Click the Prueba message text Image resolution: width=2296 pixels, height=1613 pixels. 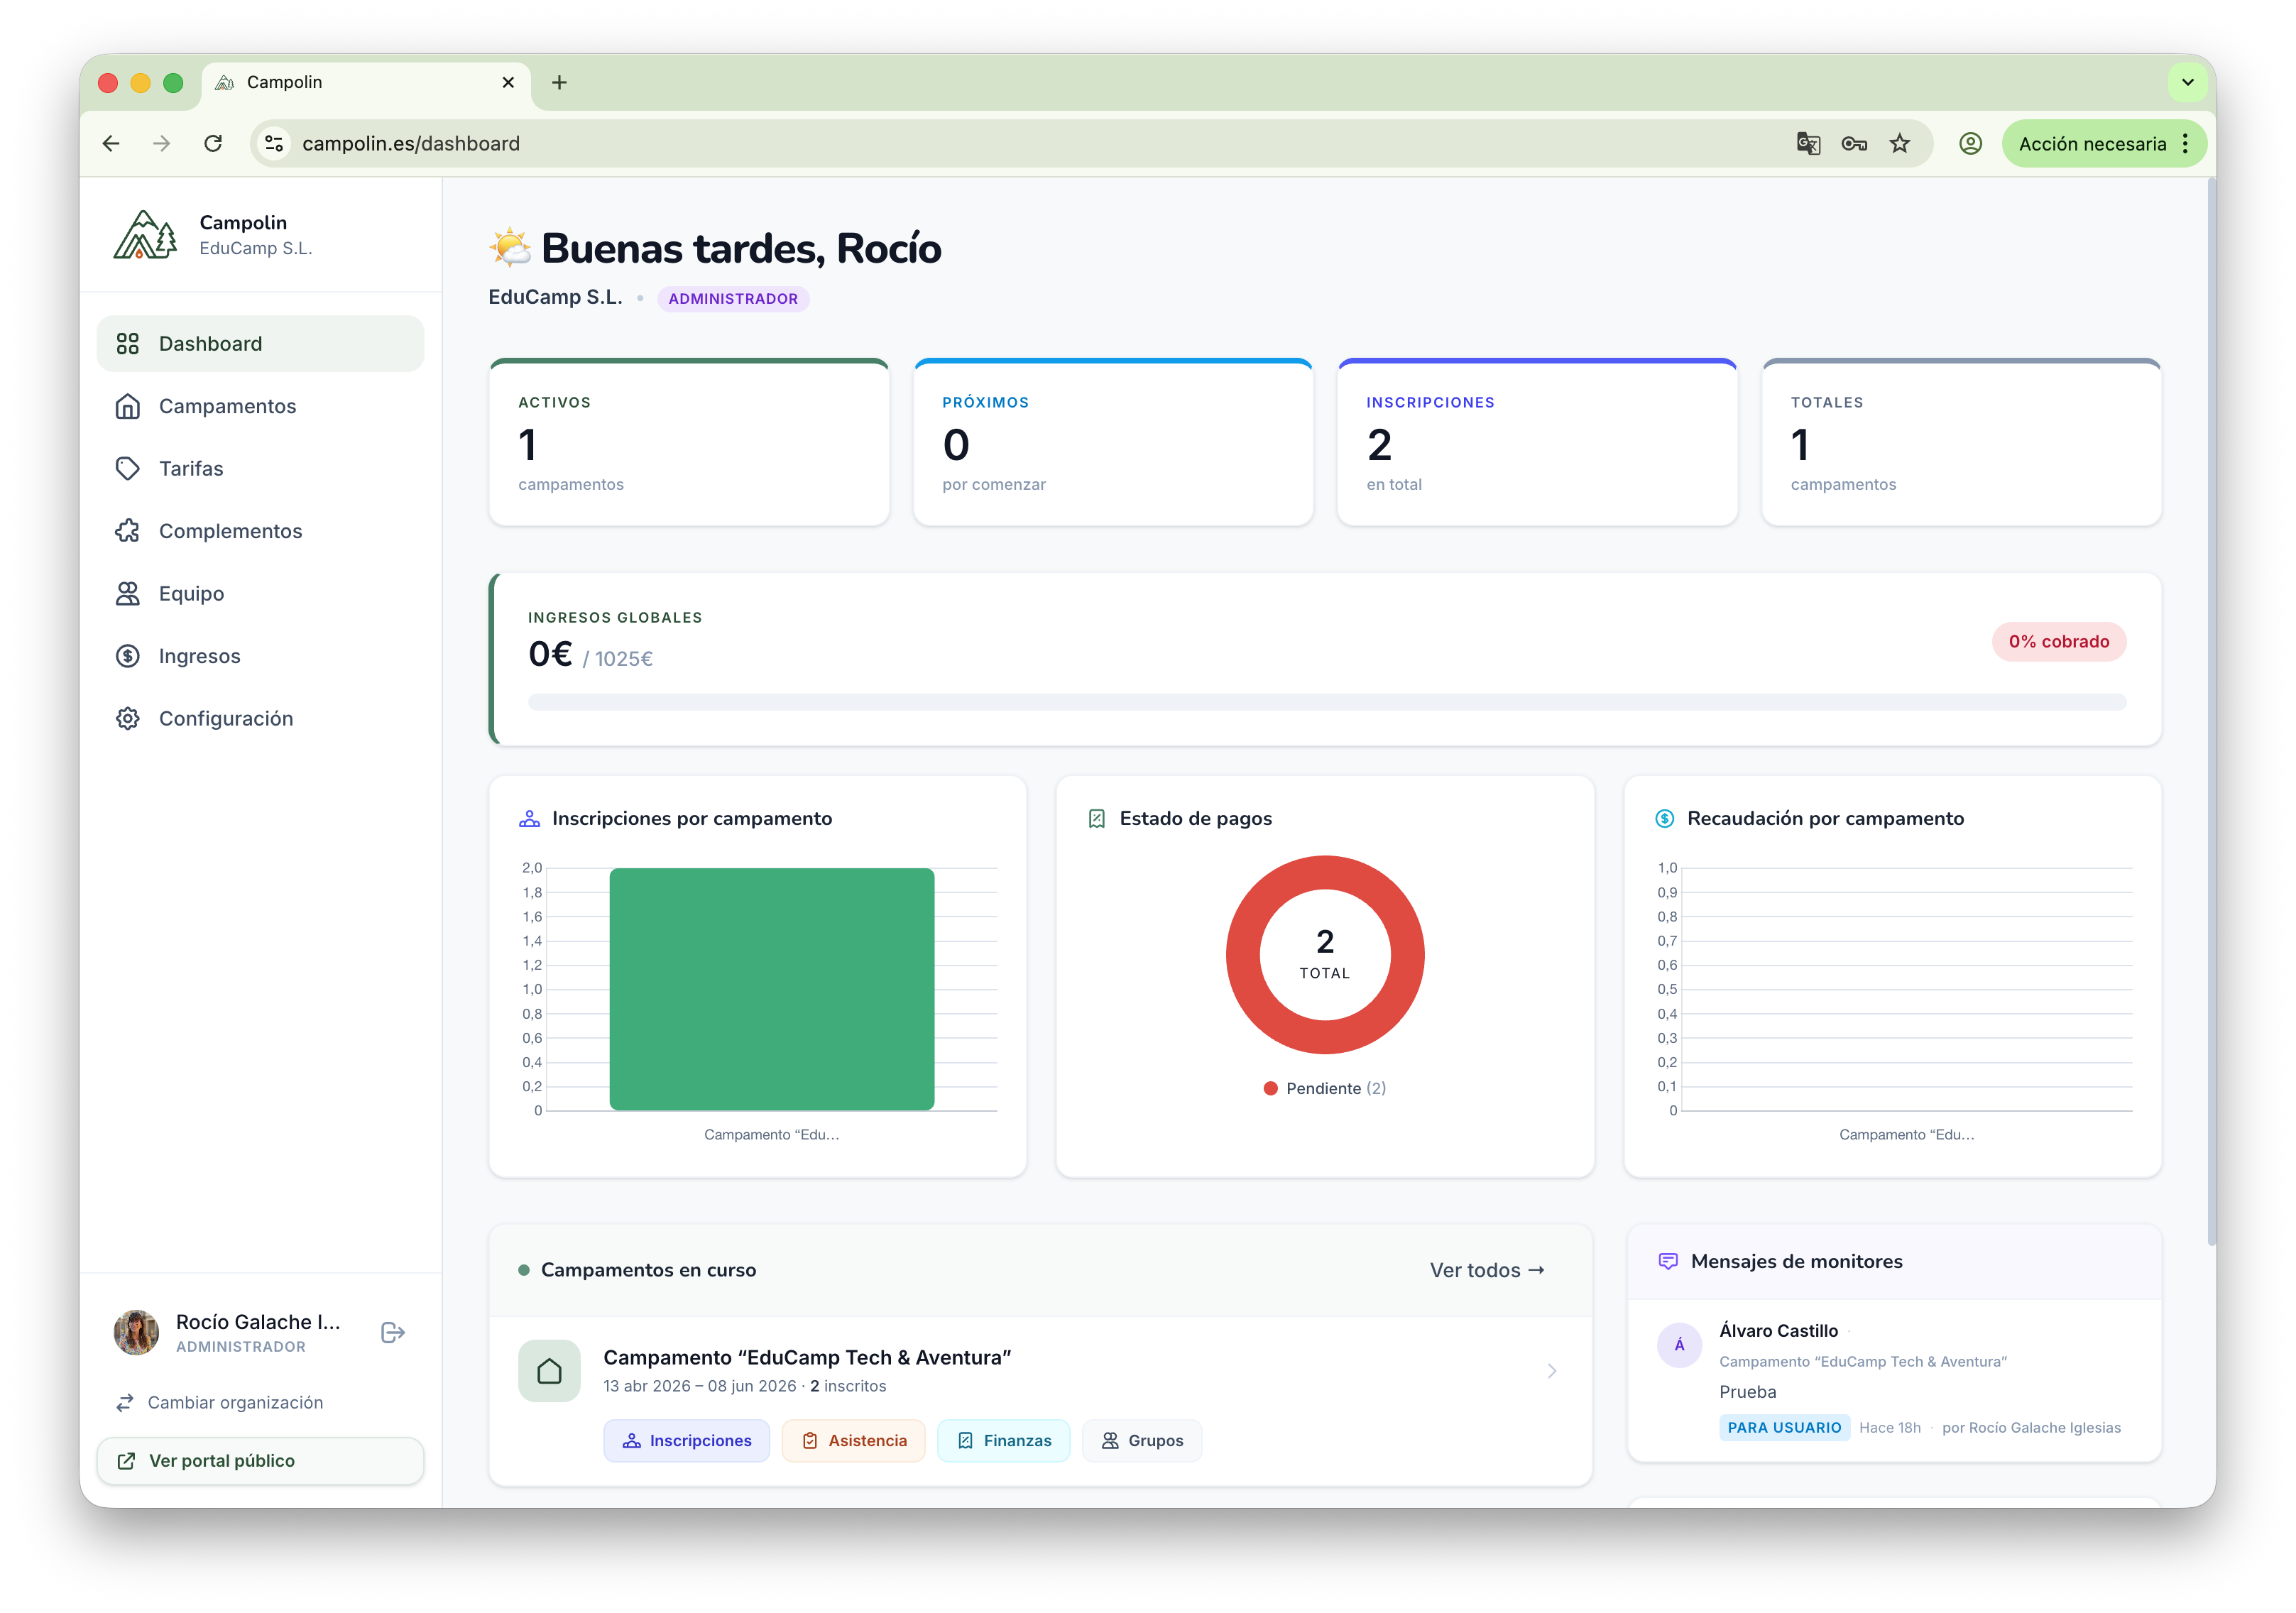[x=1747, y=1392]
